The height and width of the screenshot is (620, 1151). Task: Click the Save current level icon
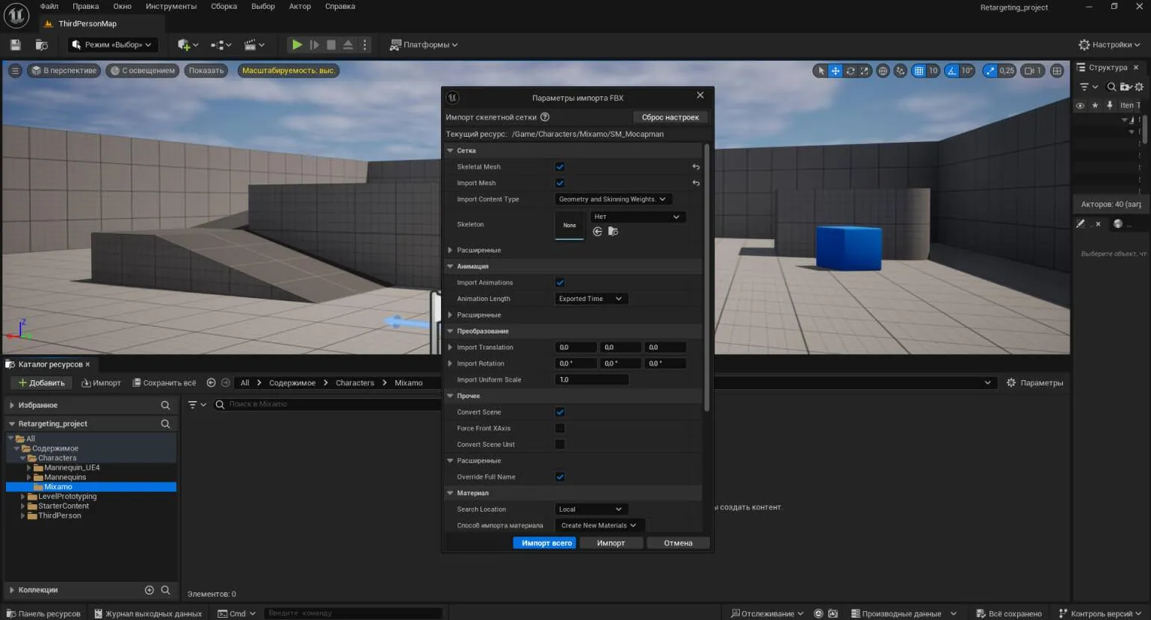pyautogui.click(x=15, y=45)
